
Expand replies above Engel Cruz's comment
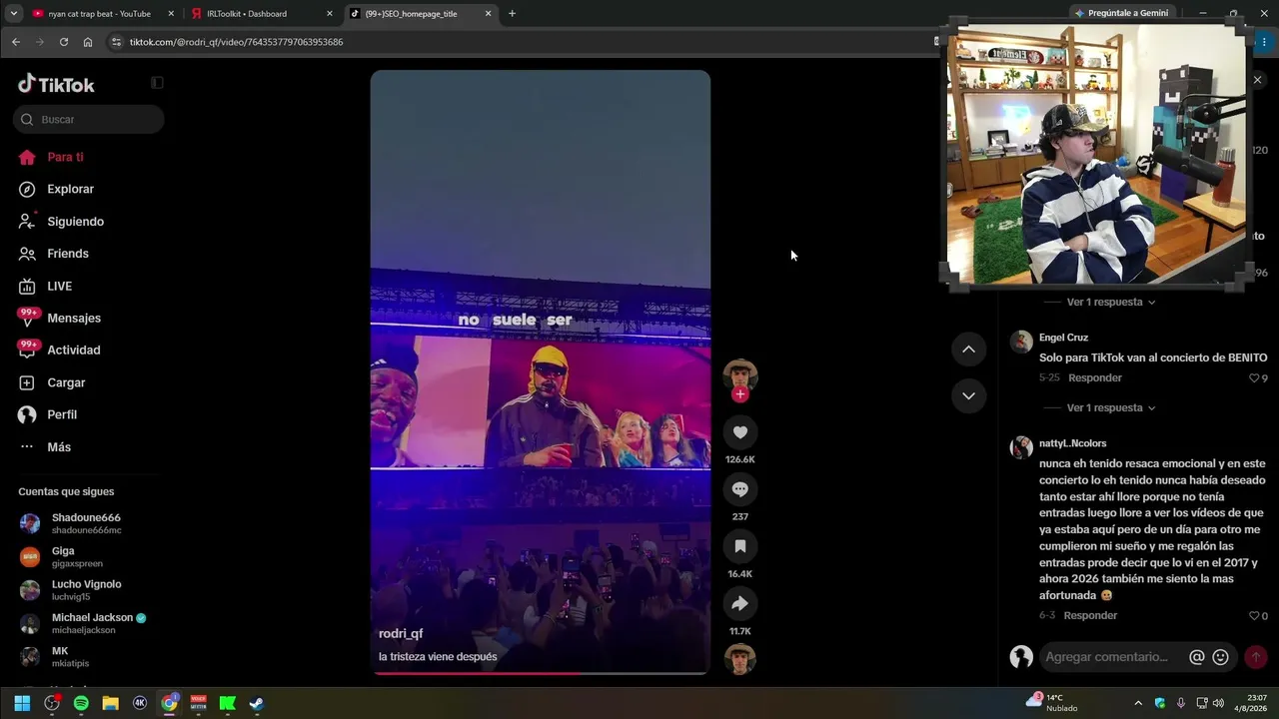[x=1111, y=302]
